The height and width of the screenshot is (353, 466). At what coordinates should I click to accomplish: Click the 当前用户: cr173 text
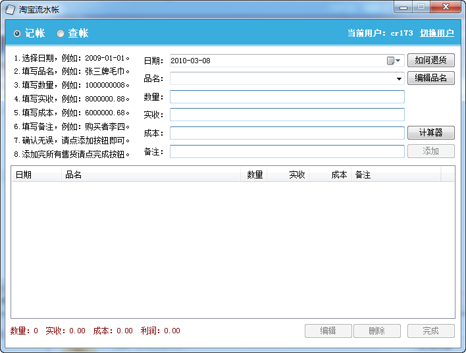[x=380, y=33]
